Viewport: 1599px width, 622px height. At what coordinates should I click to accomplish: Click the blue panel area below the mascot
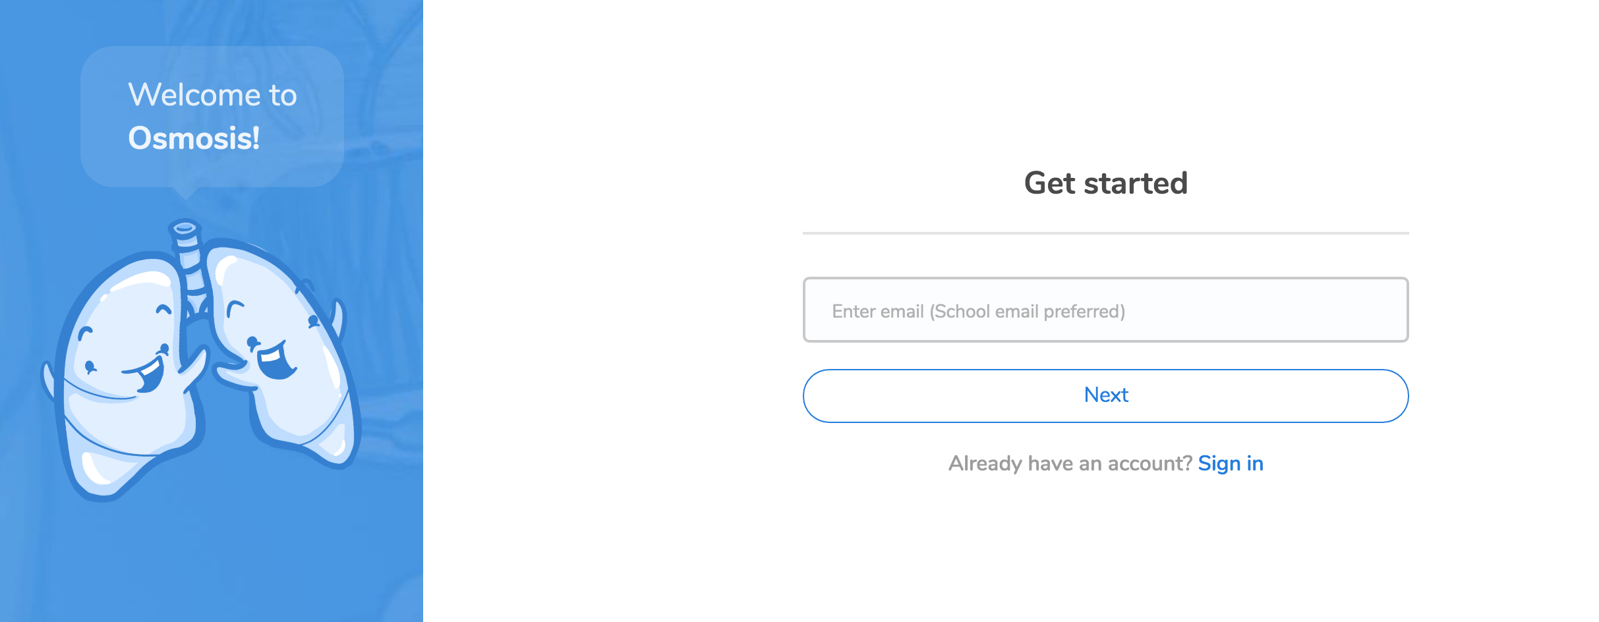click(211, 560)
